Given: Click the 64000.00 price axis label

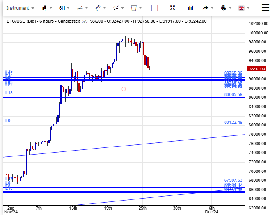Looking at the screenshot, I should pyautogui.click(x=258, y=199).
